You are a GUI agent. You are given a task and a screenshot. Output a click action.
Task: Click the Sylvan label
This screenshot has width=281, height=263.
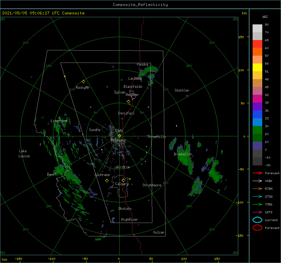pyautogui.click(x=120, y=92)
